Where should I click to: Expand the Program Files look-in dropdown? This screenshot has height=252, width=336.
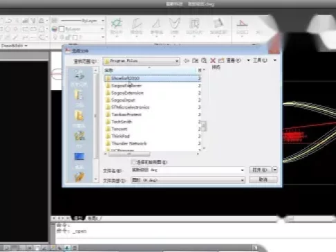click(x=177, y=61)
